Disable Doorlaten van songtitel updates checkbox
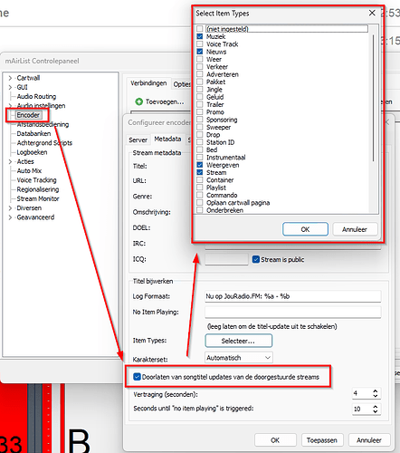The width and height of the screenshot is (400, 453). pyautogui.click(x=137, y=377)
